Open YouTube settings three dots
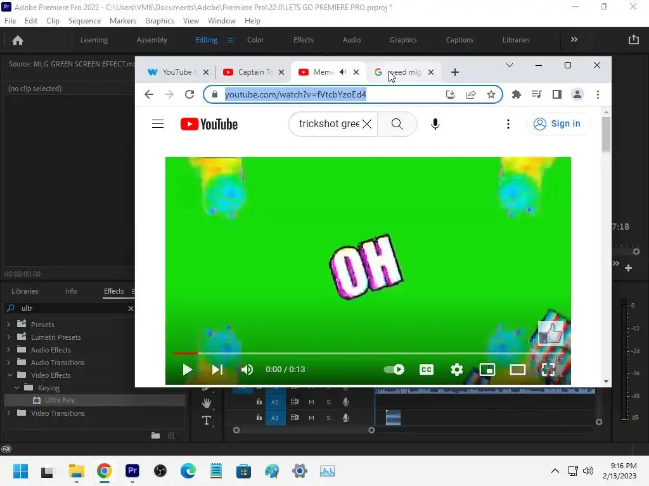Viewport: 649px width, 486px height. pos(508,124)
